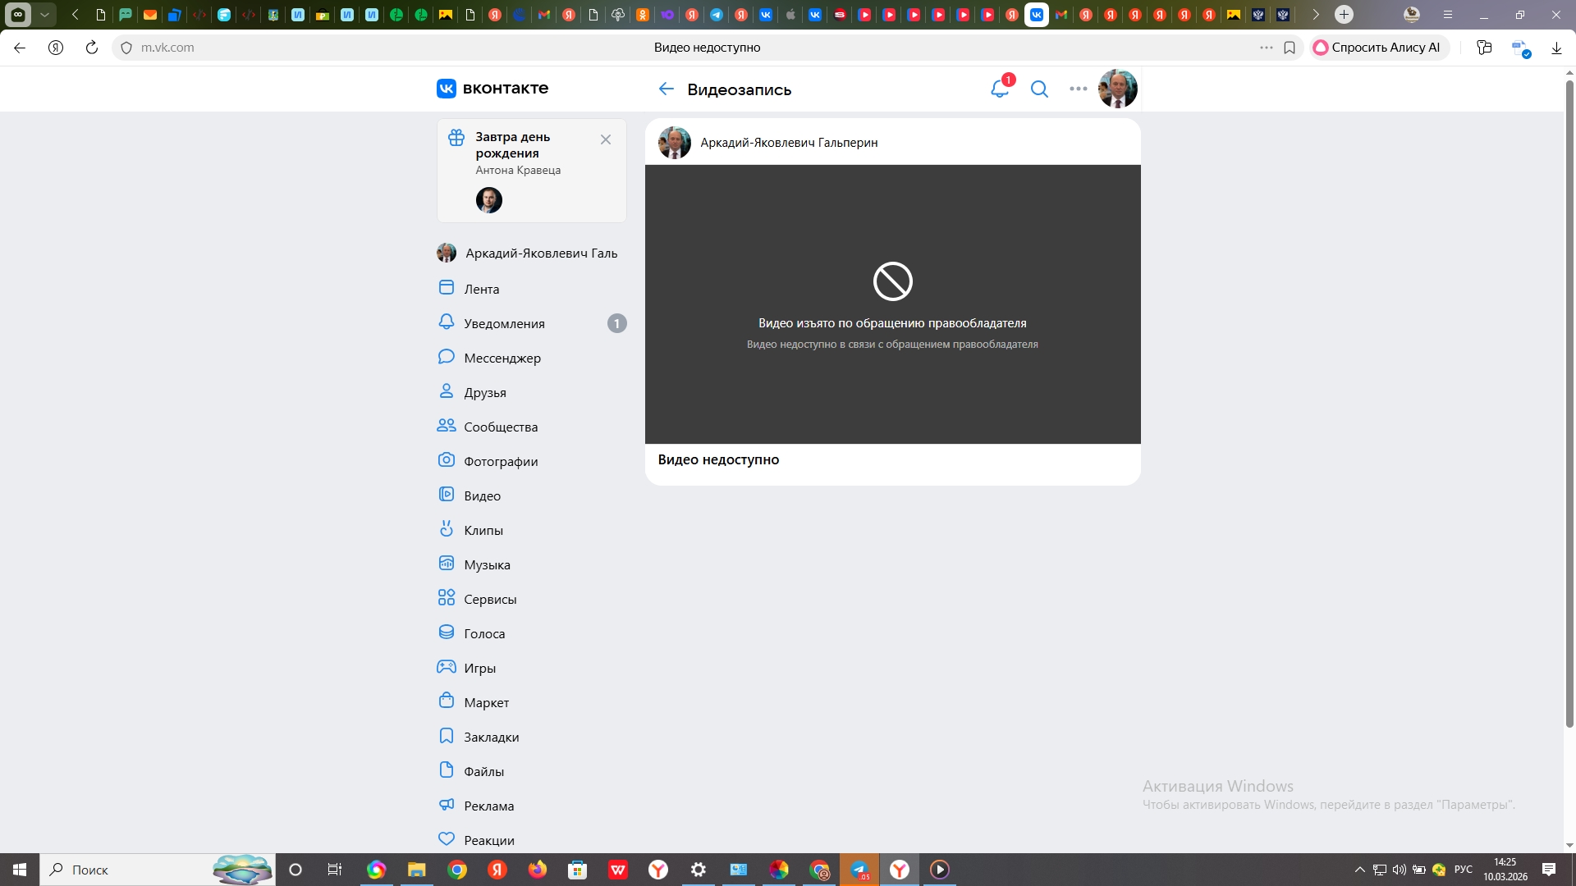This screenshot has height=886, width=1576.
Task: Click the search magnifier icon in header
Action: (1039, 89)
